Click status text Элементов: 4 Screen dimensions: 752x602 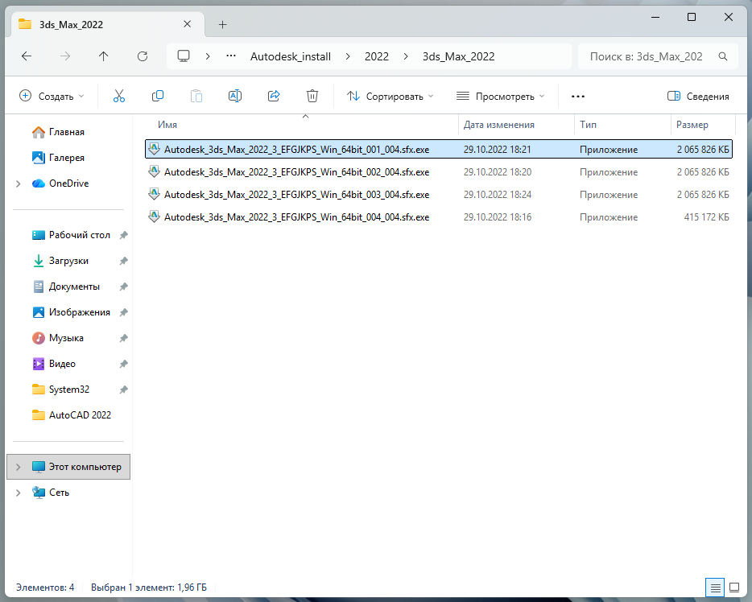pyautogui.click(x=45, y=588)
